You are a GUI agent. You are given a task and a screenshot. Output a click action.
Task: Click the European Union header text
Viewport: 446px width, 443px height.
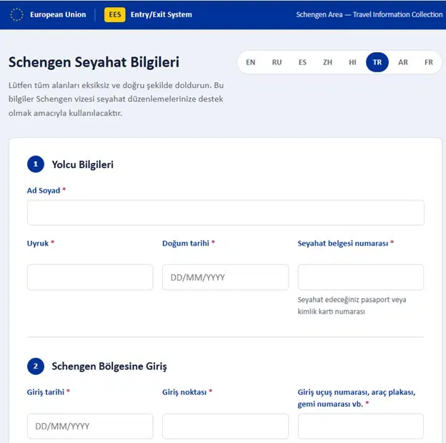tap(58, 14)
